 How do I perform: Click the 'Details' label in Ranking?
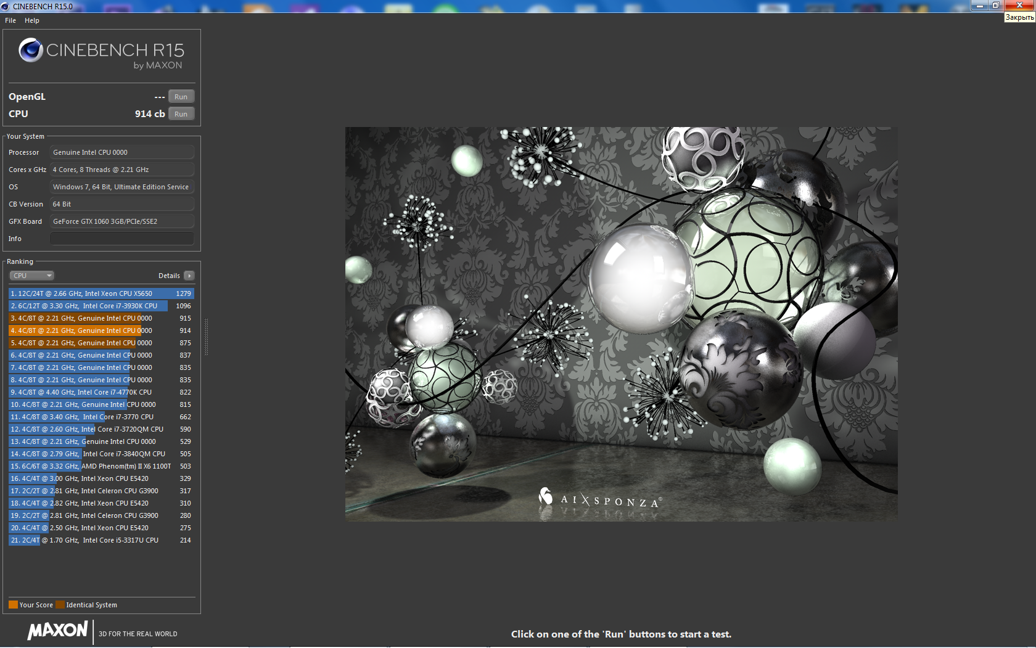click(x=169, y=276)
